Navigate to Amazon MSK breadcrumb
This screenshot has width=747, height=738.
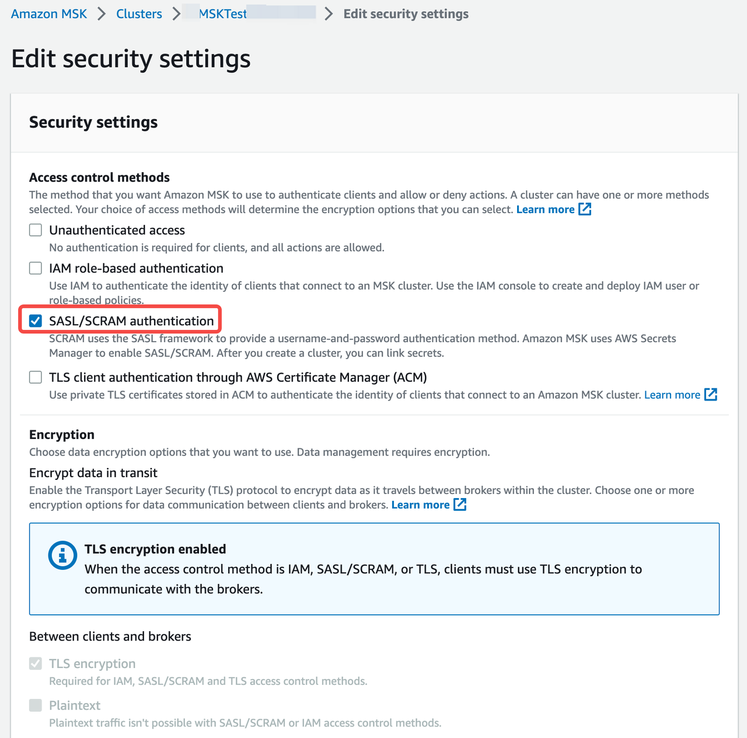(48, 13)
